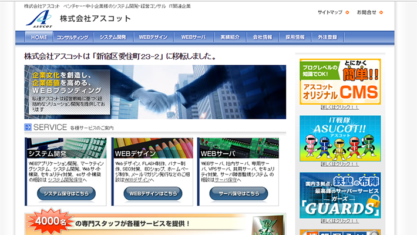The image size is (417, 235).
Task: Click the 新宿区愛住町23-2 relocation headline
Action: (x=120, y=56)
